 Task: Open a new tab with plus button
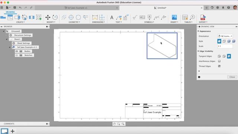pos(206,8)
